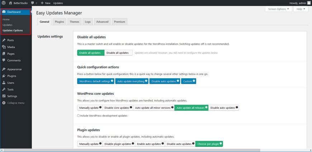Screen dimensions: 312x152
Task: Open Home link under Dashboard
Action: coord(6,19)
